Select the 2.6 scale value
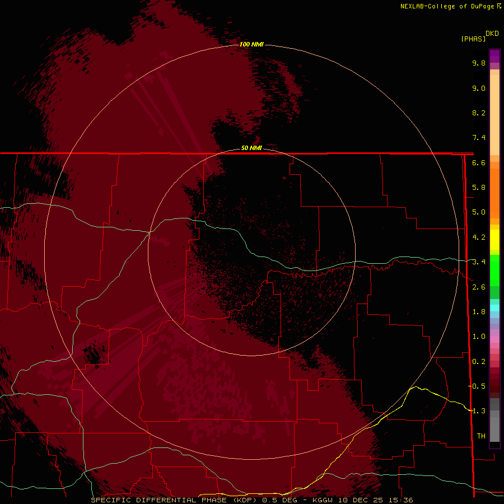The height and width of the screenshot is (504, 504). (x=479, y=287)
